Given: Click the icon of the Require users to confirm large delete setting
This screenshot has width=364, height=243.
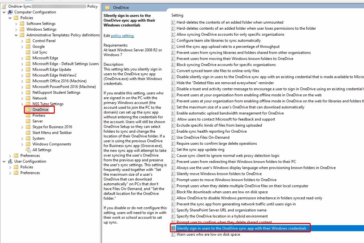Looking at the screenshot, I should point(173,144).
